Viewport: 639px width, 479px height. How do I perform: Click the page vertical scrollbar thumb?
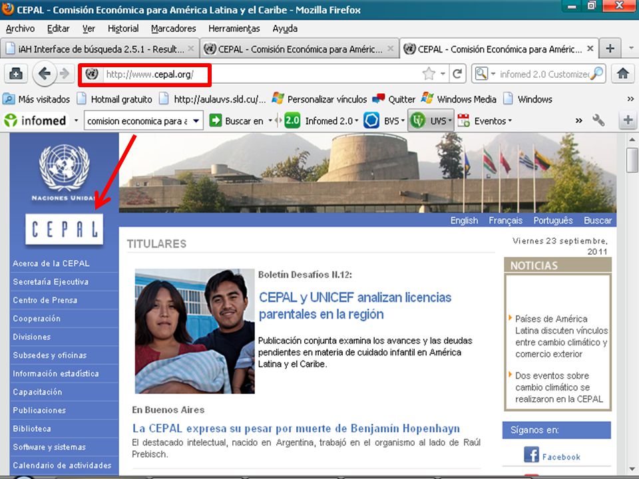(x=632, y=160)
